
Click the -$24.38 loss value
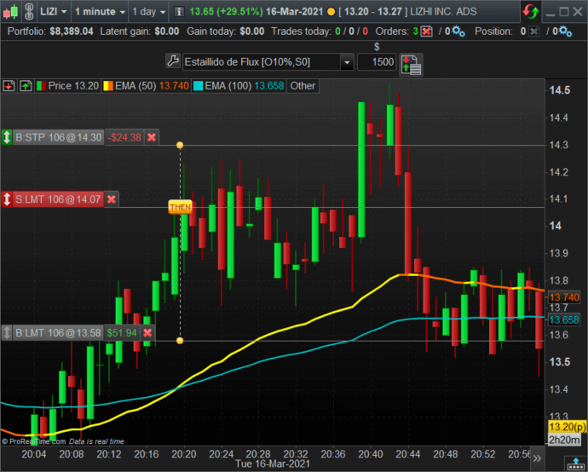124,137
